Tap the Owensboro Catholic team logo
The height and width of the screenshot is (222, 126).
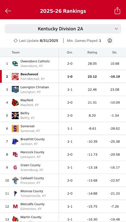click(x=15, y=64)
